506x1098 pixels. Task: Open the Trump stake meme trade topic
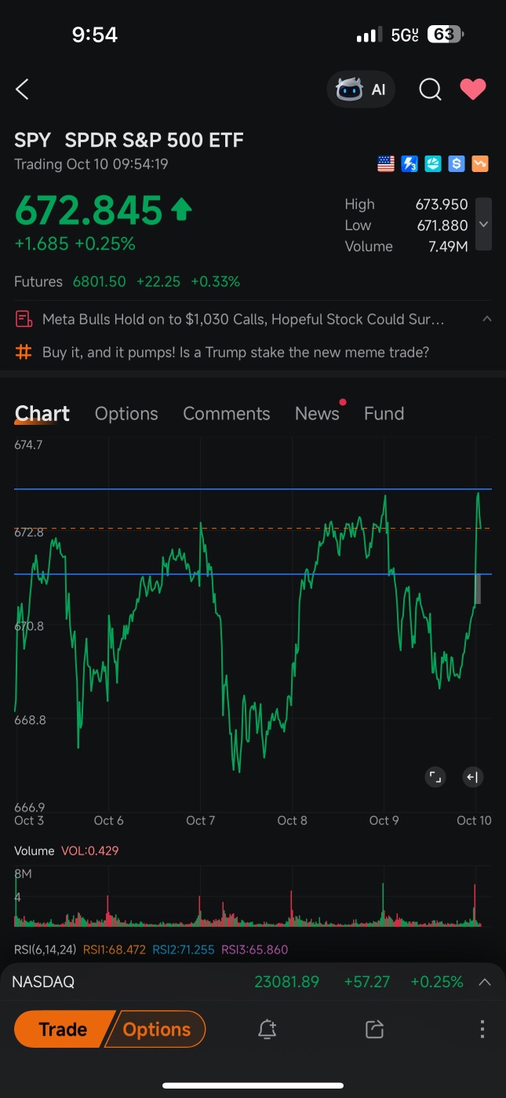(235, 353)
